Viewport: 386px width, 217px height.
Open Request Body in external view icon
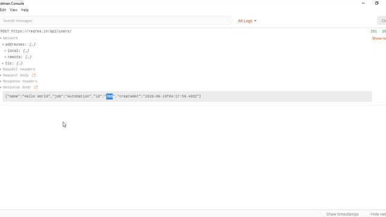[34, 75]
